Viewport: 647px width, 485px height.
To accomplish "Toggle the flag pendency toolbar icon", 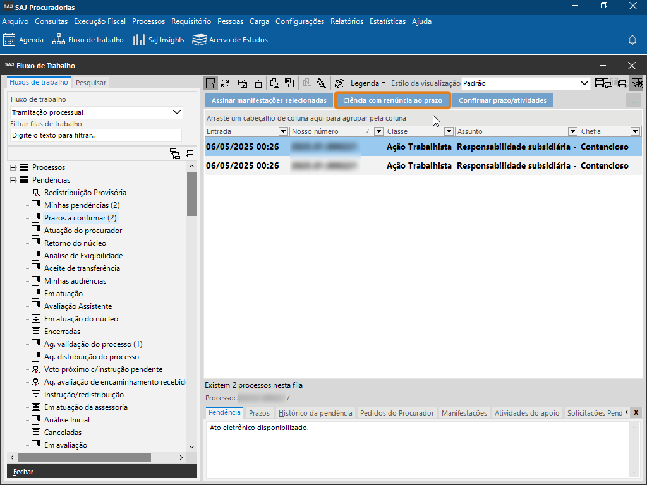I will (x=210, y=83).
